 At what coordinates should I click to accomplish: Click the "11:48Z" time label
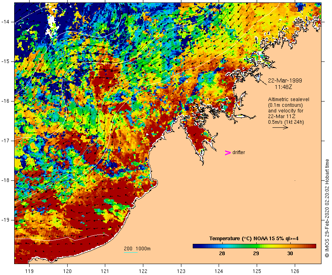coord(283,87)
